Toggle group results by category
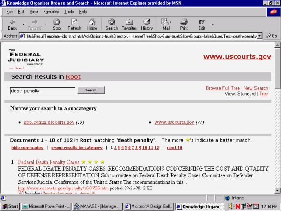The image size is (281, 211). (76, 148)
